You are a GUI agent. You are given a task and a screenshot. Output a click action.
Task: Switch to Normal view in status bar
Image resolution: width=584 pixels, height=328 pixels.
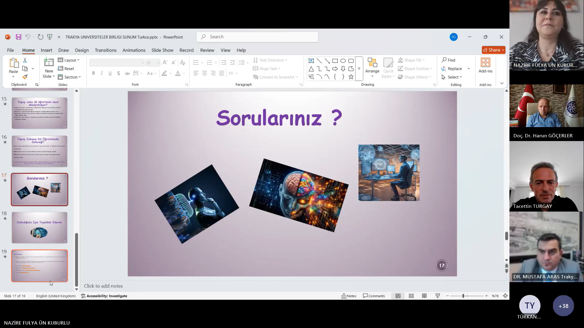(398, 296)
